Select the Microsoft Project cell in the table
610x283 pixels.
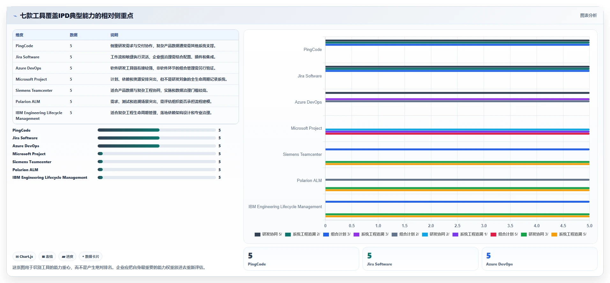(31, 79)
